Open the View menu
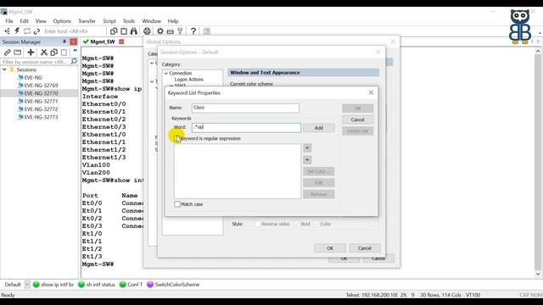This screenshot has width=543, height=305. 41,21
